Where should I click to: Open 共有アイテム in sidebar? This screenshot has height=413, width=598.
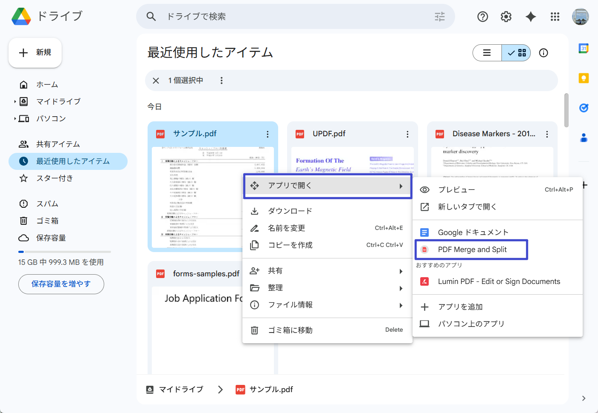click(x=68, y=144)
